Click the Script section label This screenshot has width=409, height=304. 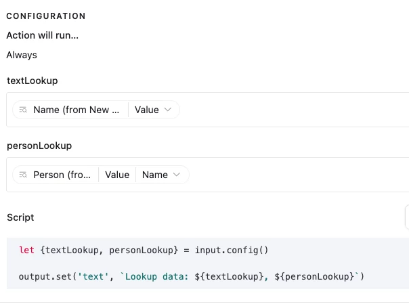pos(20,217)
